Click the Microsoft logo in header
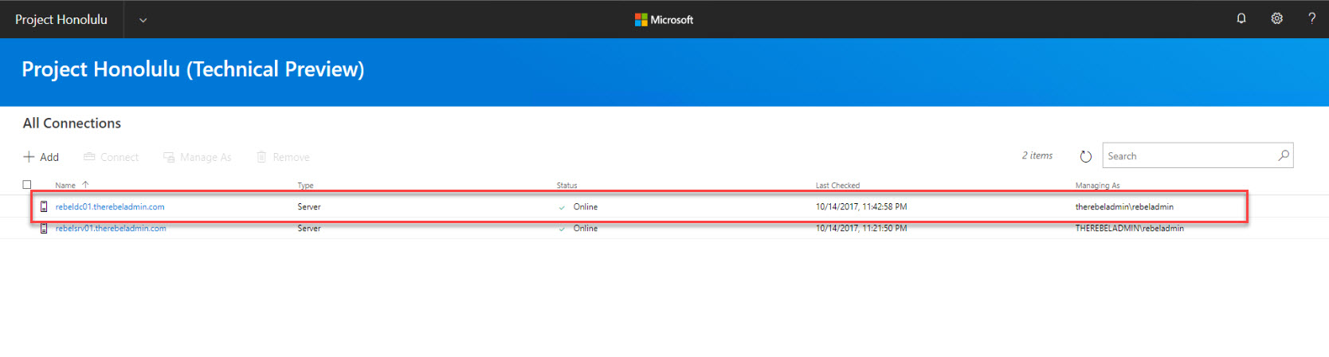Image resolution: width=1329 pixels, height=357 pixels. pyautogui.click(x=664, y=19)
